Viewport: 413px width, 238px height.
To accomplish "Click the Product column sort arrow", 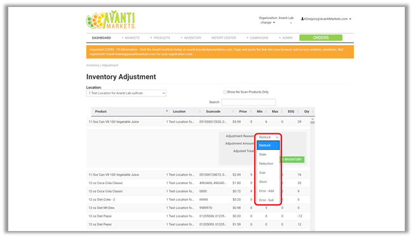I will click(166, 111).
